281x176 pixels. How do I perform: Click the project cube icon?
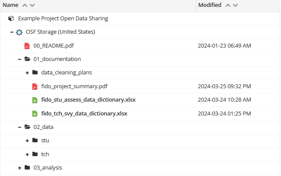tap(11, 19)
